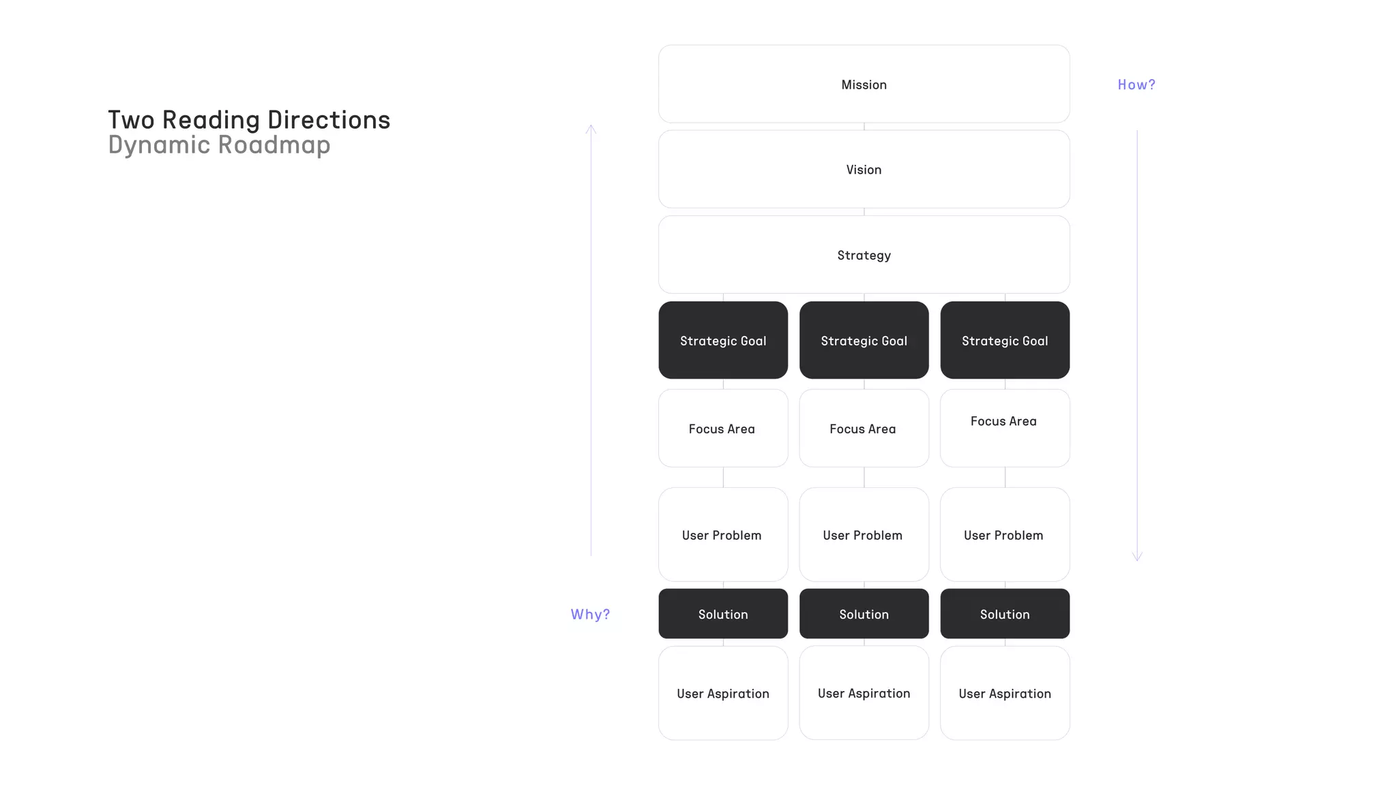
Task: Click the Strategy box
Action: pyautogui.click(x=864, y=255)
